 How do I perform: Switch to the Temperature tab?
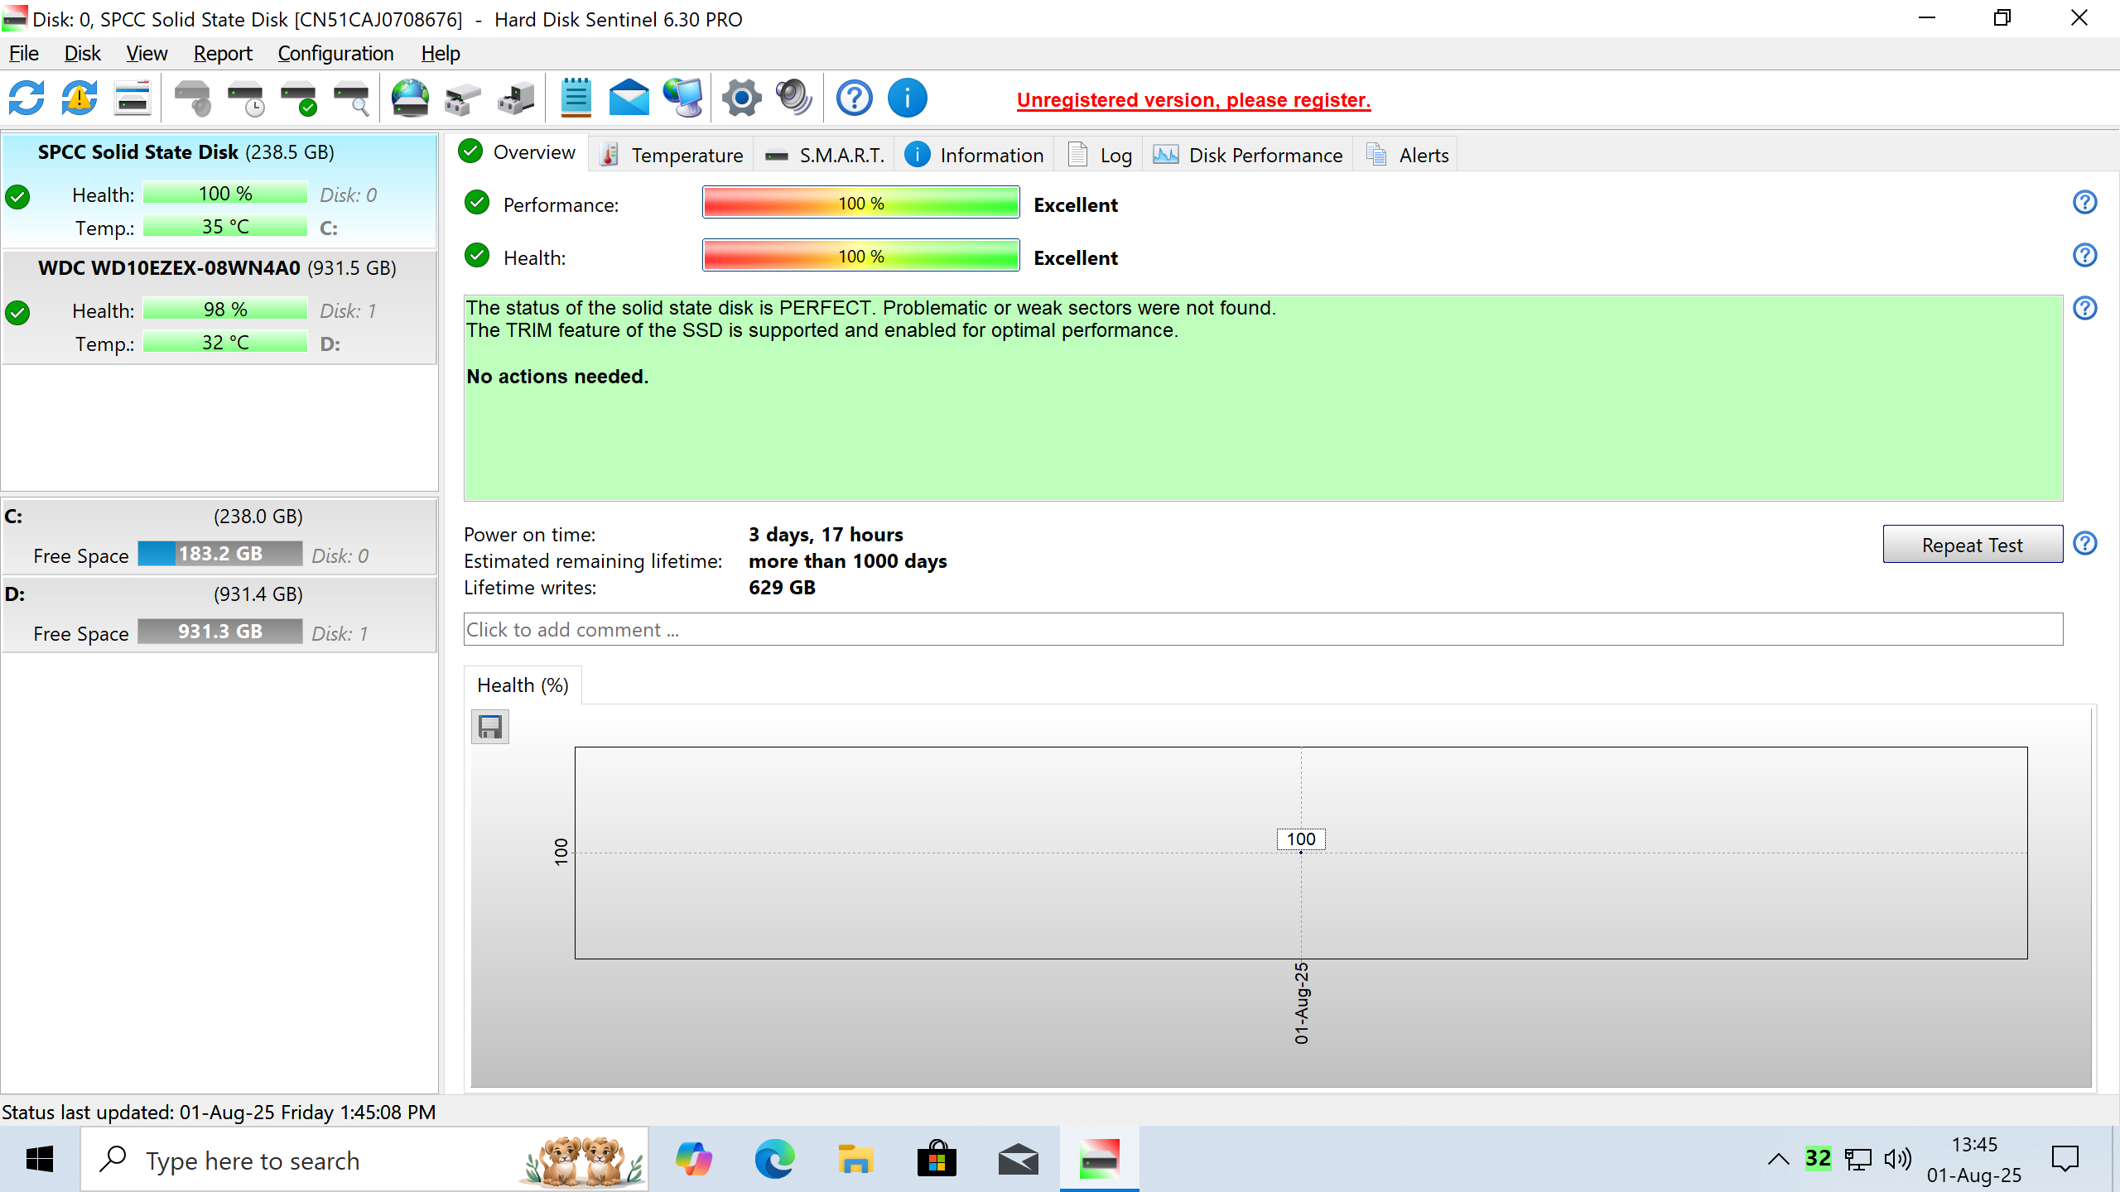pyautogui.click(x=672, y=155)
